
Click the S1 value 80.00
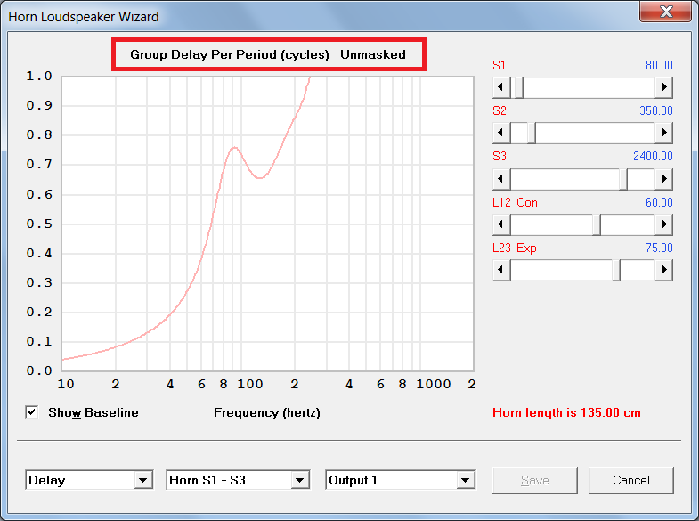pyautogui.click(x=659, y=66)
